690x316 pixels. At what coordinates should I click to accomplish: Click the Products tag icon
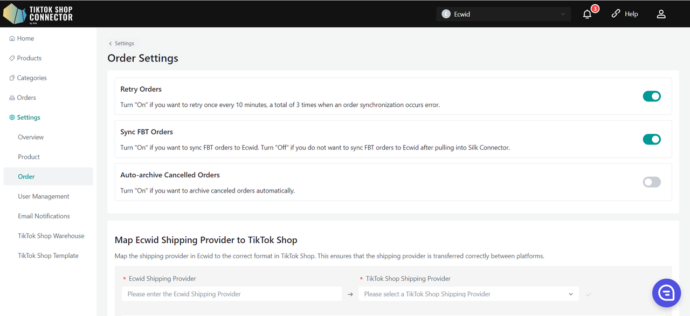pyautogui.click(x=12, y=58)
